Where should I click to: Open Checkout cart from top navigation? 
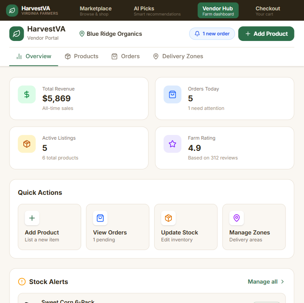tap(268, 11)
